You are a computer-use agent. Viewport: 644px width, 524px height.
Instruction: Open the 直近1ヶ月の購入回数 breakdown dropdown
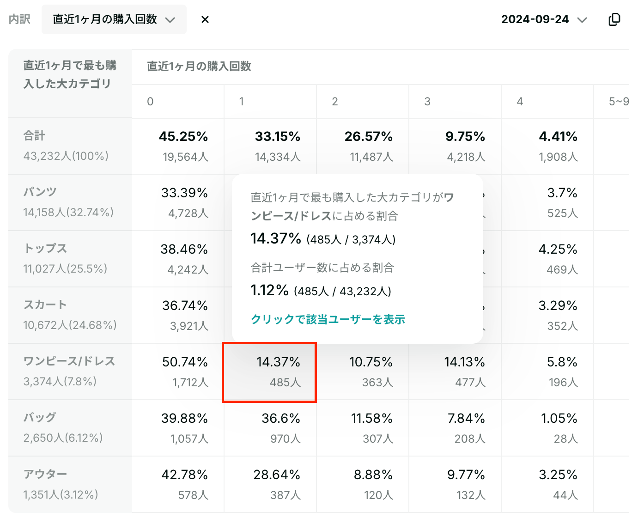(114, 19)
